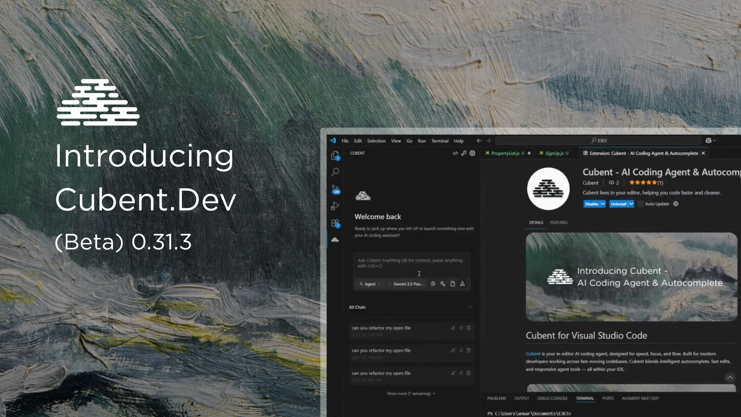The width and height of the screenshot is (741, 417).
Task: Click the blue Cubent link in description text
Action: [x=533, y=354]
